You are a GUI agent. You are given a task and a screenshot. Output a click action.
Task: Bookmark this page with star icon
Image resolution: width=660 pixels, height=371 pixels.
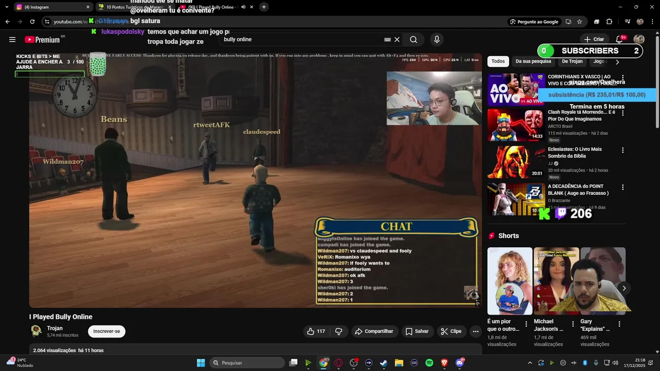(x=580, y=22)
